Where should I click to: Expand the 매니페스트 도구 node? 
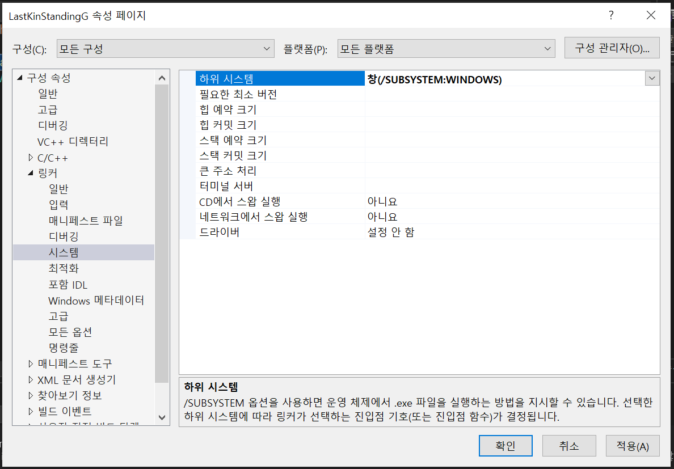(x=31, y=364)
